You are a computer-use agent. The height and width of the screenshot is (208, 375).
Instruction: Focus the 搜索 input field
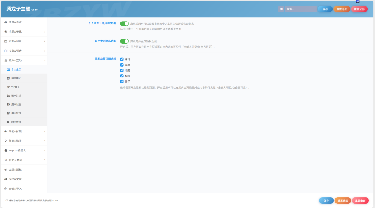pyautogui.click(x=301, y=9)
